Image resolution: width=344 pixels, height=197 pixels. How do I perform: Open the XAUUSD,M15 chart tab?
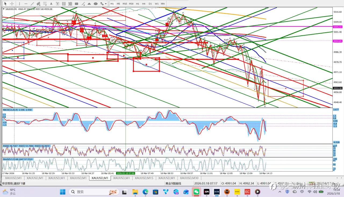(x=144, y=178)
